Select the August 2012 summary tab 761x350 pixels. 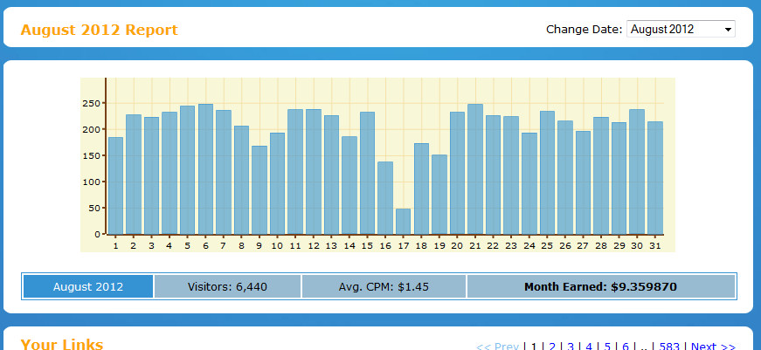(x=88, y=286)
